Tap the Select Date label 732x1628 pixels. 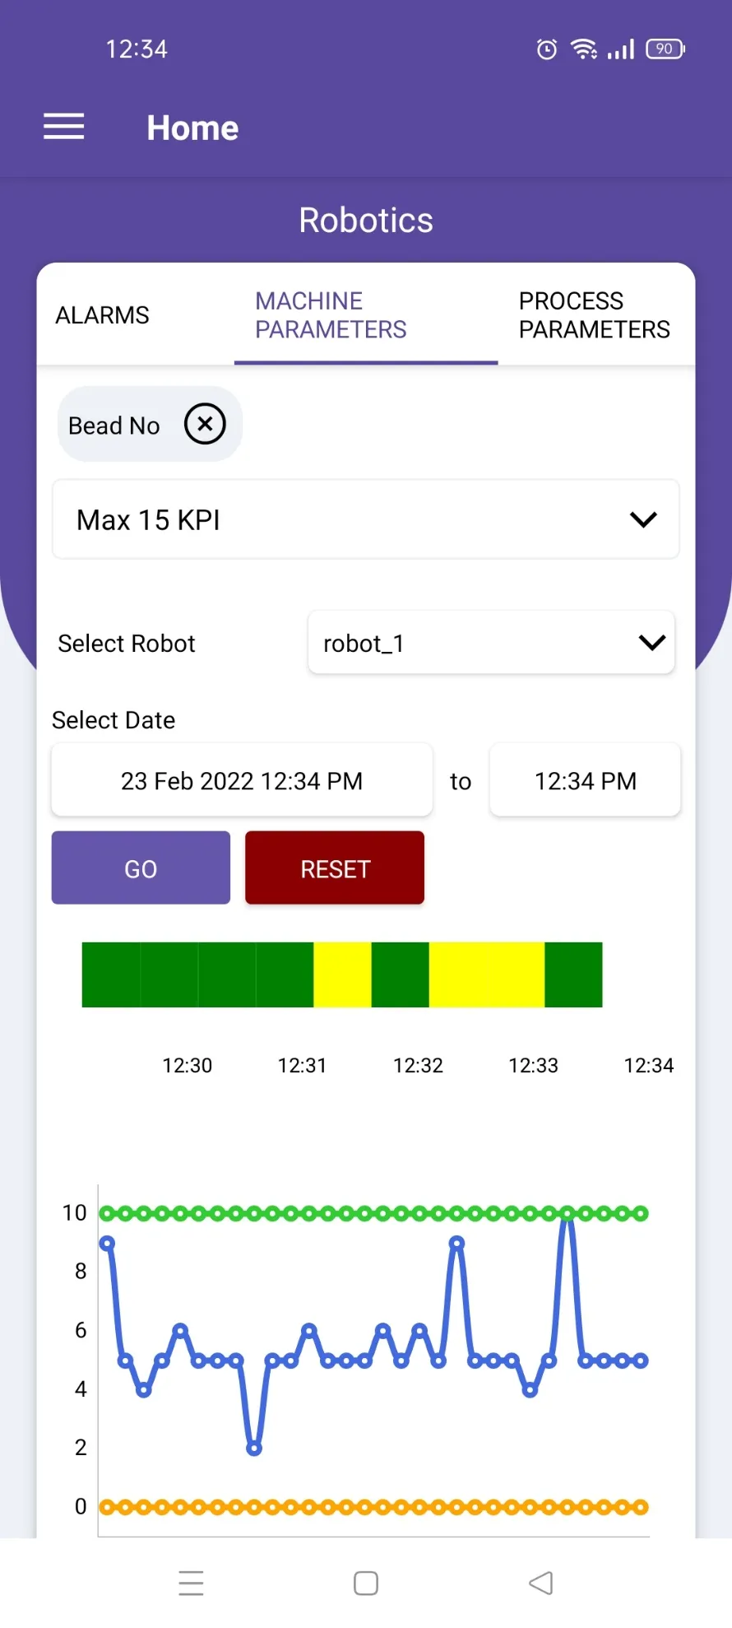[x=114, y=720]
